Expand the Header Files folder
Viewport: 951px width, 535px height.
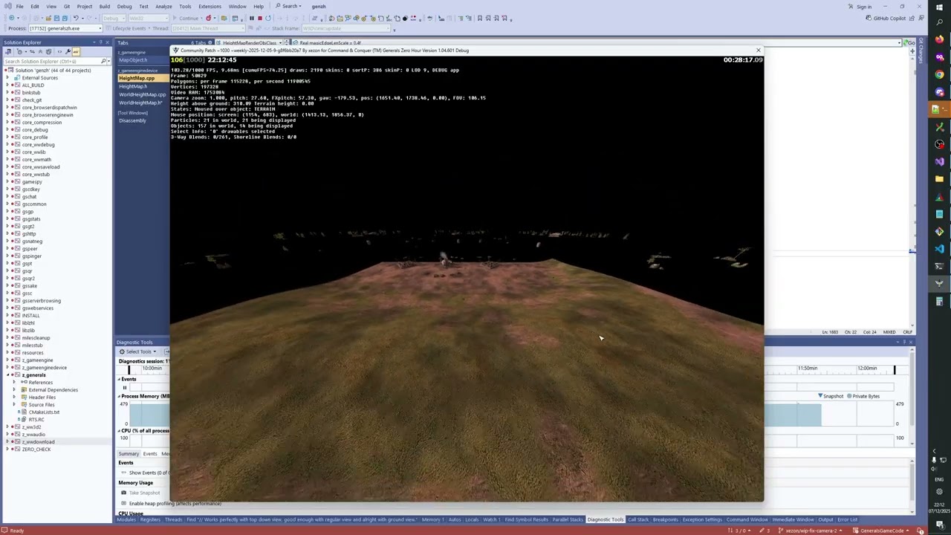(14, 398)
